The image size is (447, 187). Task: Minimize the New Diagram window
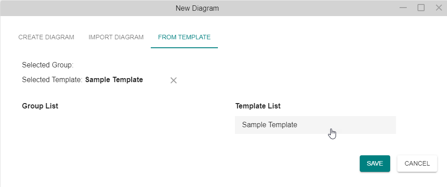403,8
